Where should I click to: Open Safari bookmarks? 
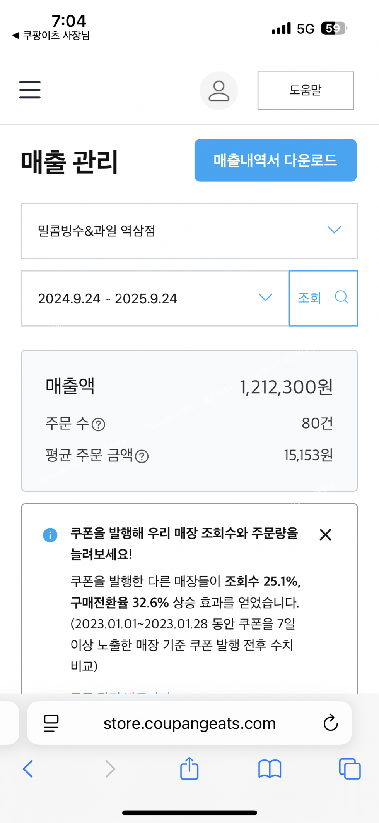click(x=270, y=769)
